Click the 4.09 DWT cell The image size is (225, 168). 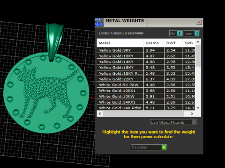173,79
